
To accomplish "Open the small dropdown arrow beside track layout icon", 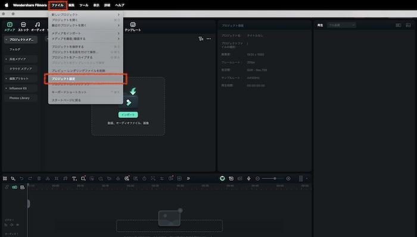I will click(307, 179).
